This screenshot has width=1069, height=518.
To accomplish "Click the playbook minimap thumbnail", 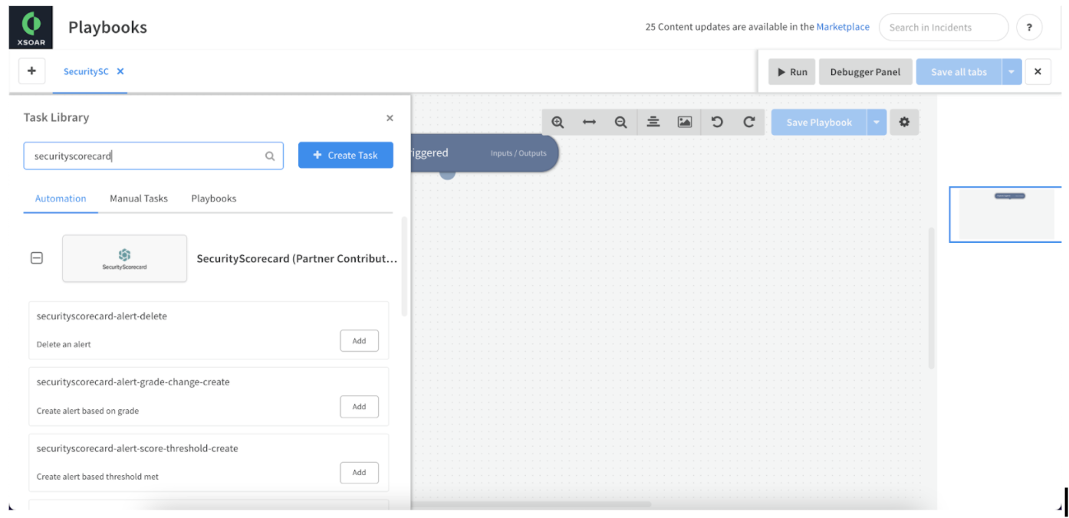I will pos(1006,214).
